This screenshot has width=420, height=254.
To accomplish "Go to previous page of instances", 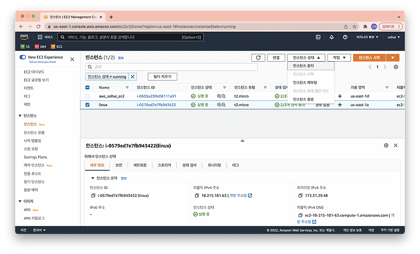I will point(370,67).
